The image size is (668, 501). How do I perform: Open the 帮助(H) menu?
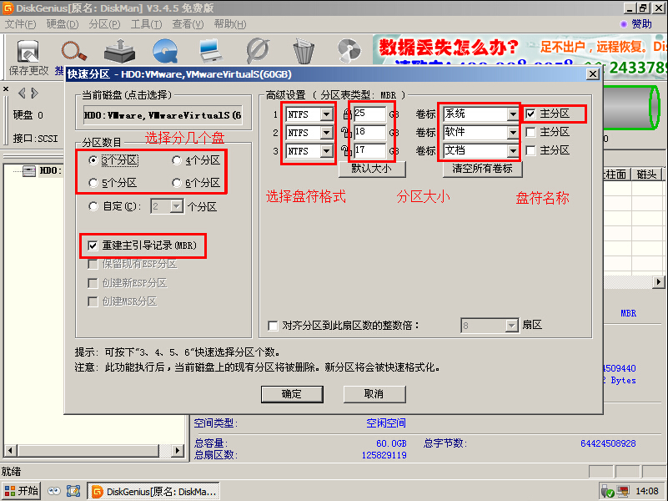(x=230, y=24)
